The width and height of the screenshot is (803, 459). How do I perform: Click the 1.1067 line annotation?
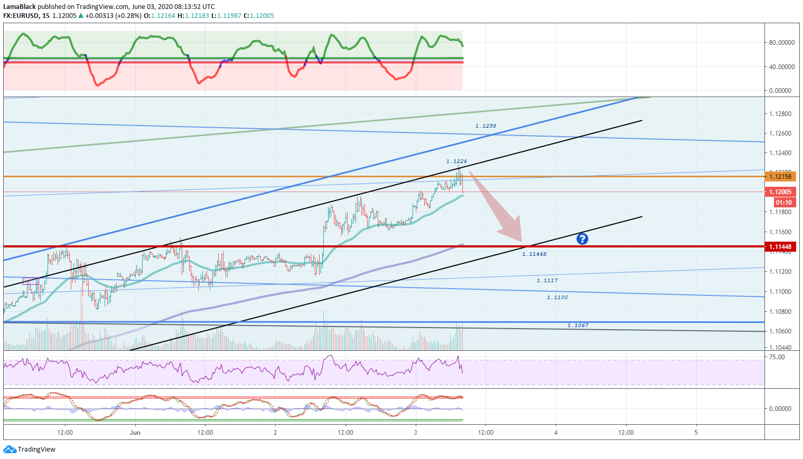coord(578,326)
